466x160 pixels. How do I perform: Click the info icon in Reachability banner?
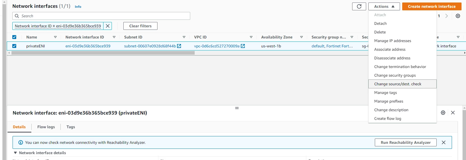(21, 142)
